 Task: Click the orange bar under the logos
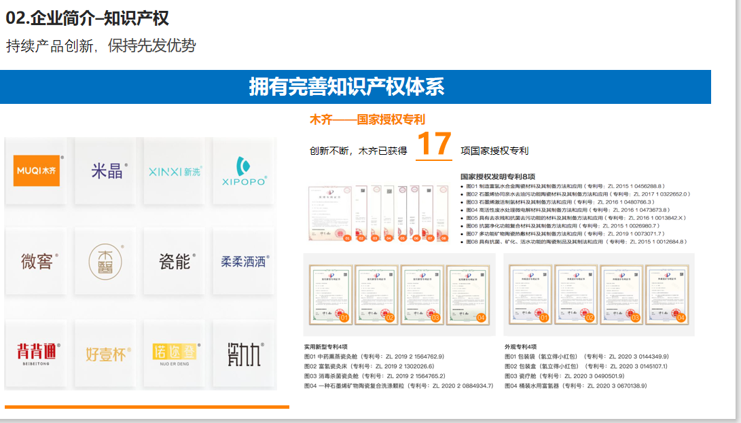[147, 407]
